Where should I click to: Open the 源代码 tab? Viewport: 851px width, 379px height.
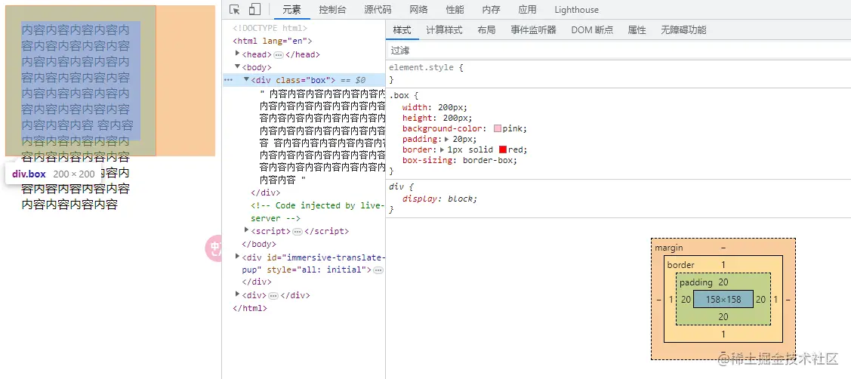[x=378, y=10]
